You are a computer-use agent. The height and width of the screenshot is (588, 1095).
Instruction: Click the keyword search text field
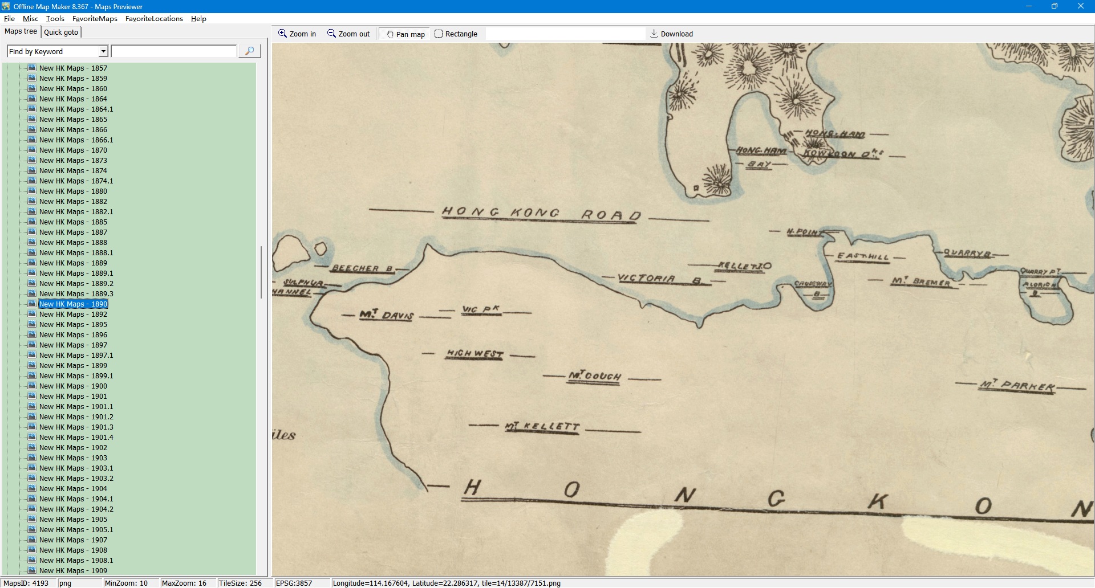point(174,51)
